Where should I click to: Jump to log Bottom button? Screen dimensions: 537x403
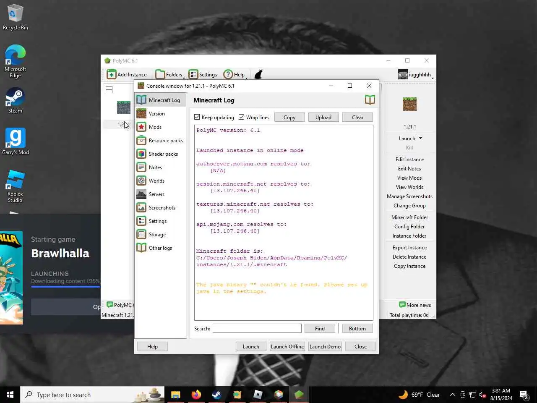click(x=357, y=329)
